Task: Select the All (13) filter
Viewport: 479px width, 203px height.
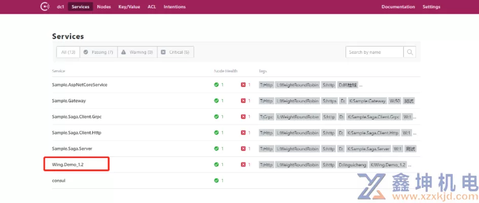Action: 68,52
